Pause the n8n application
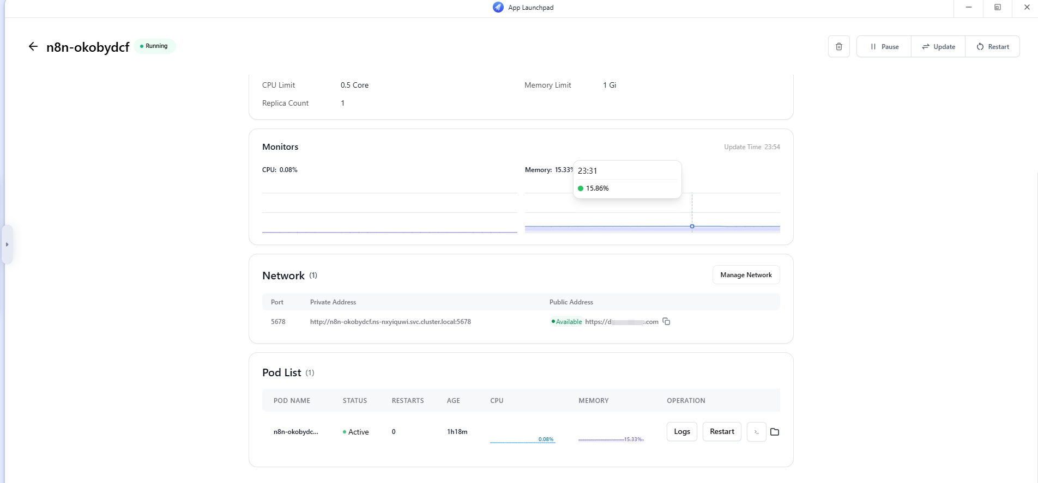The height and width of the screenshot is (483, 1038). (884, 47)
